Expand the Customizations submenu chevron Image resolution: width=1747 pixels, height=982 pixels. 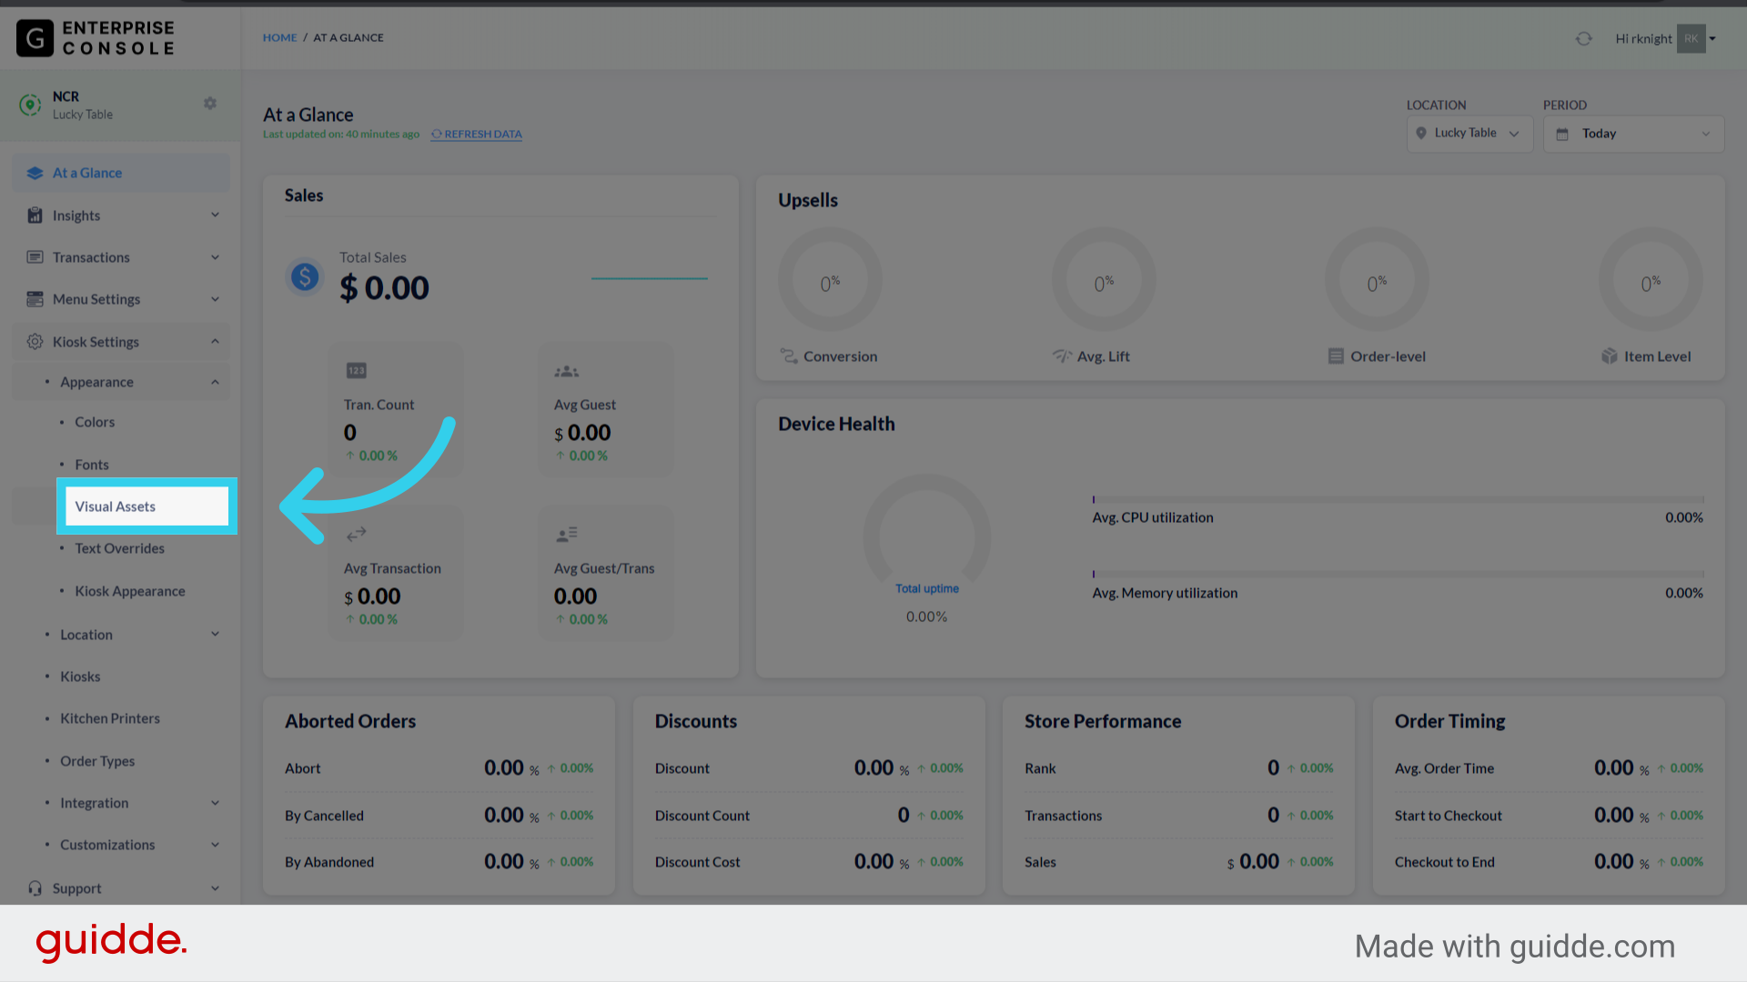click(x=216, y=845)
